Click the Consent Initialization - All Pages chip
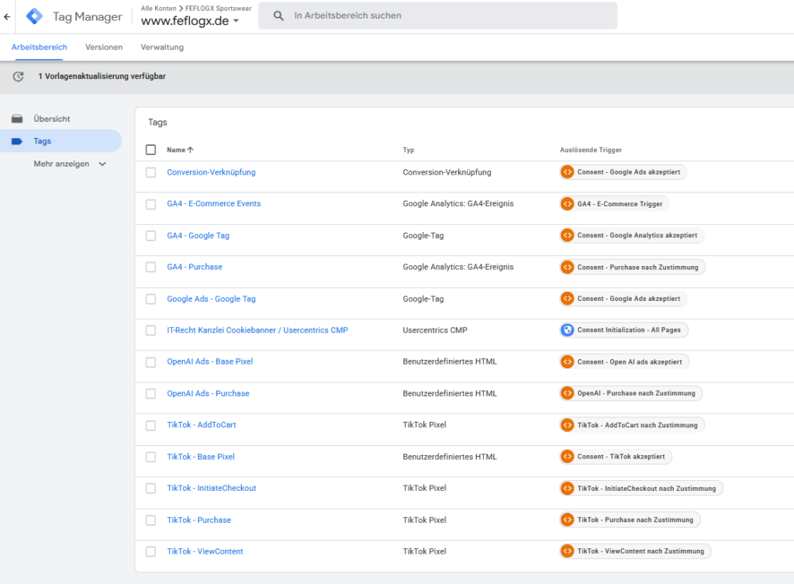This screenshot has height=584, width=794. pos(623,330)
